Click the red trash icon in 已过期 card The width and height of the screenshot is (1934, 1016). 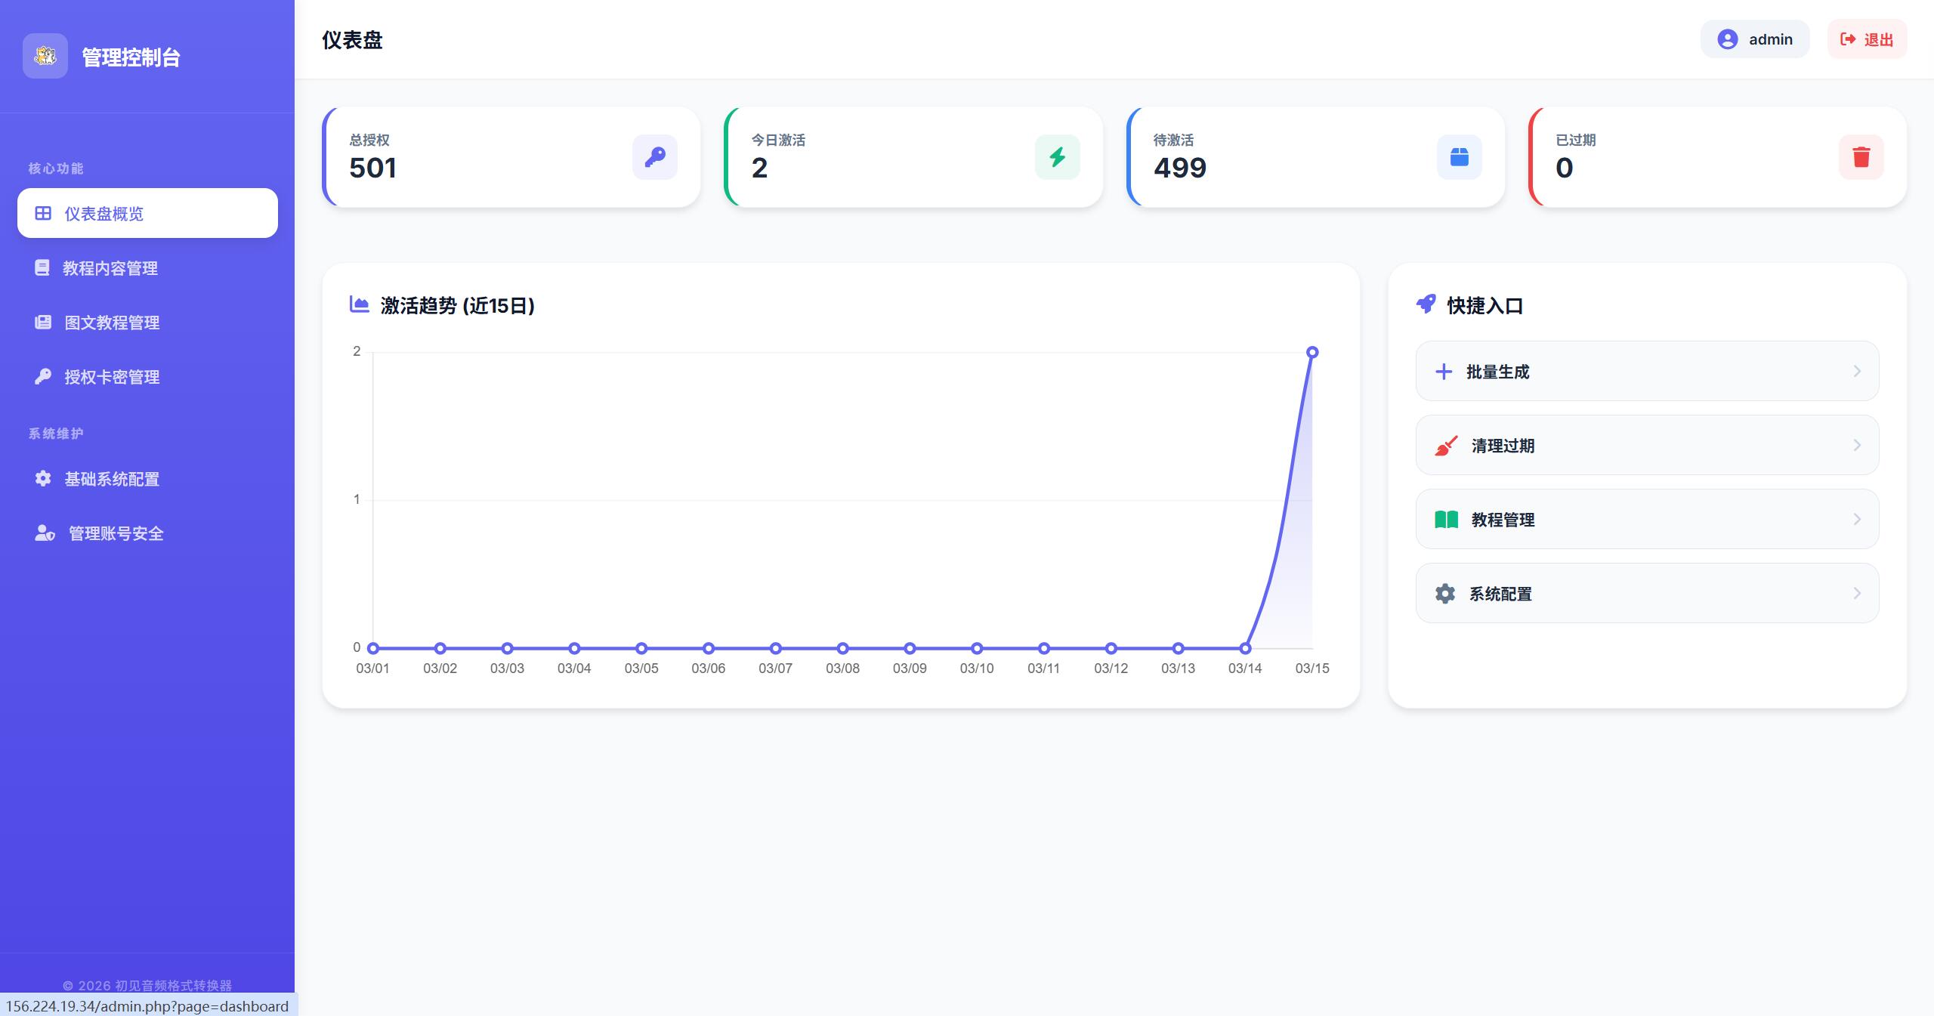[x=1861, y=157]
